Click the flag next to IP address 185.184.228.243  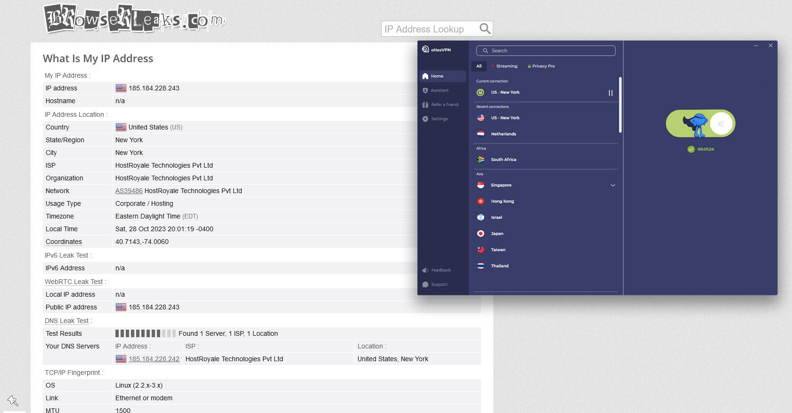coord(121,88)
